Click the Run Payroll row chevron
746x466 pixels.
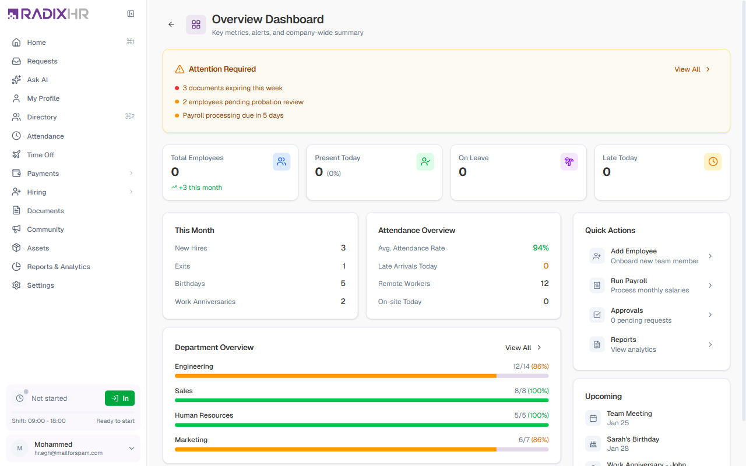pos(710,285)
